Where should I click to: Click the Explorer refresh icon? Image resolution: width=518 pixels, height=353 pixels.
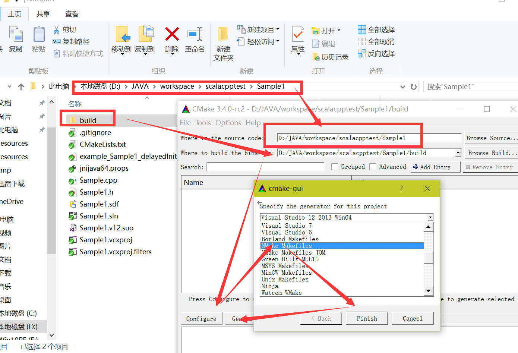point(413,86)
